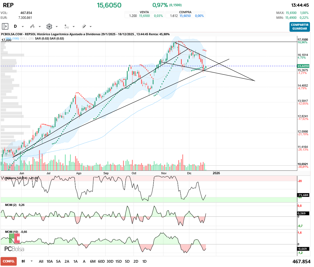The width and height of the screenshot is (314, 267).
Task: Select the drawing pencil tool icon
Action: pos(84,26)
